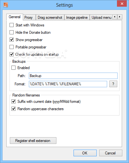Uncheck Show progressbar
The height and width of the screenshot is (163, 129).
(x=11, y=40)
